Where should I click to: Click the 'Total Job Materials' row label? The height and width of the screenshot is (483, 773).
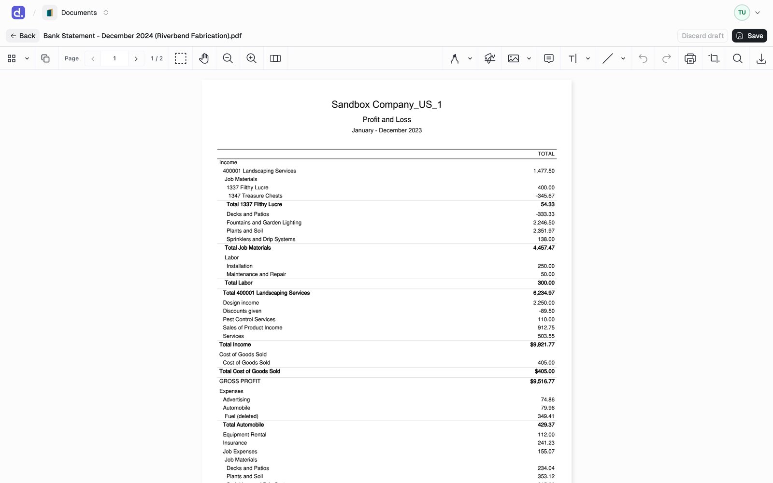247,248
